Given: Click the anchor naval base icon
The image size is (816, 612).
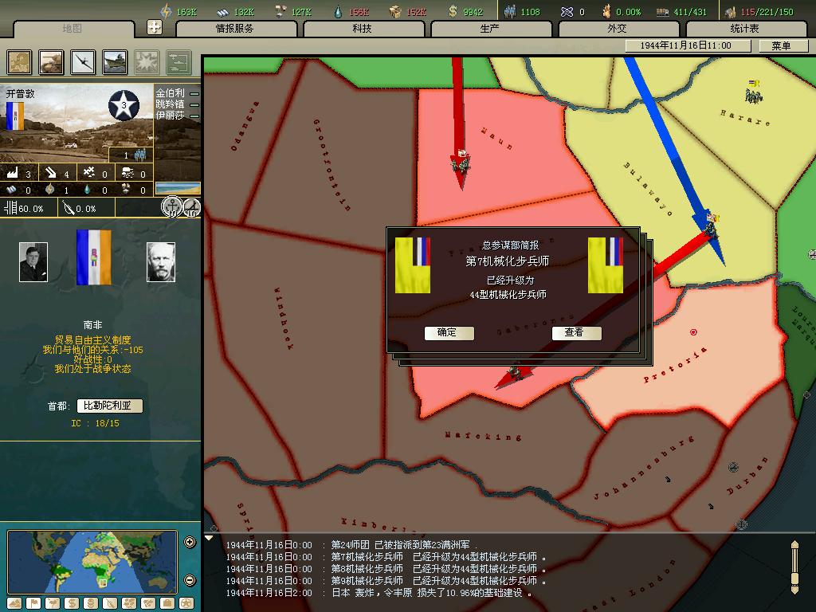Looking at the screenshot, I should coord(171,207).
